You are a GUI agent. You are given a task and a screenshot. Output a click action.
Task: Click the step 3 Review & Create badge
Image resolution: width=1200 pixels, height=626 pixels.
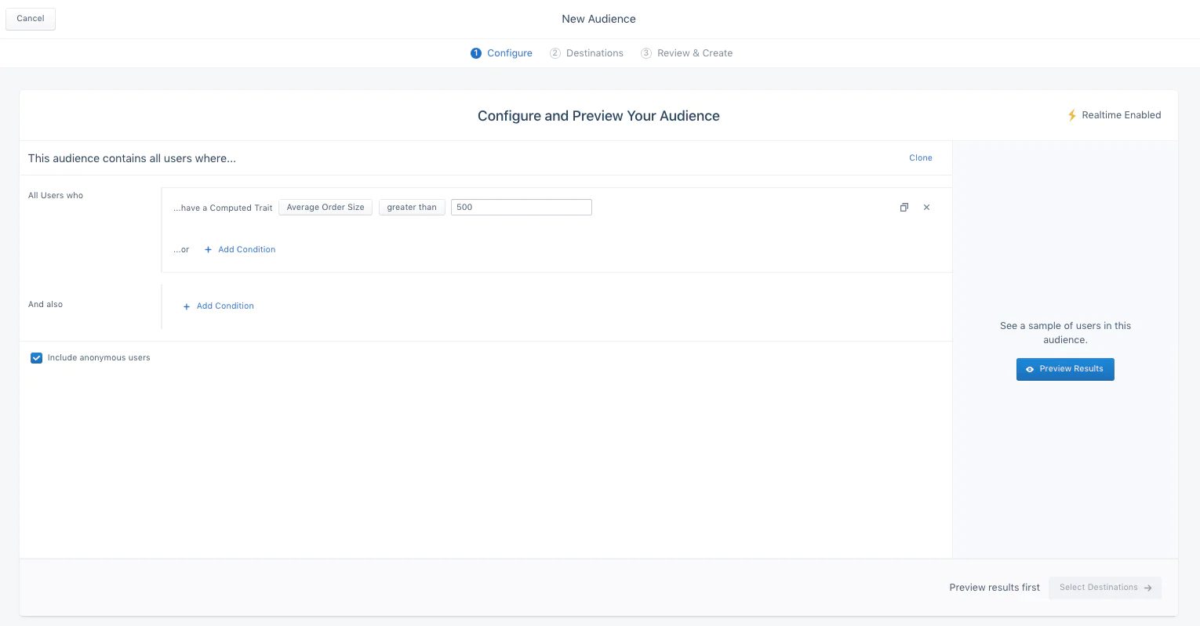pos(646,53)
